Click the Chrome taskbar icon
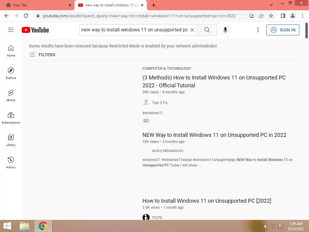 click(x=43, y=226)
